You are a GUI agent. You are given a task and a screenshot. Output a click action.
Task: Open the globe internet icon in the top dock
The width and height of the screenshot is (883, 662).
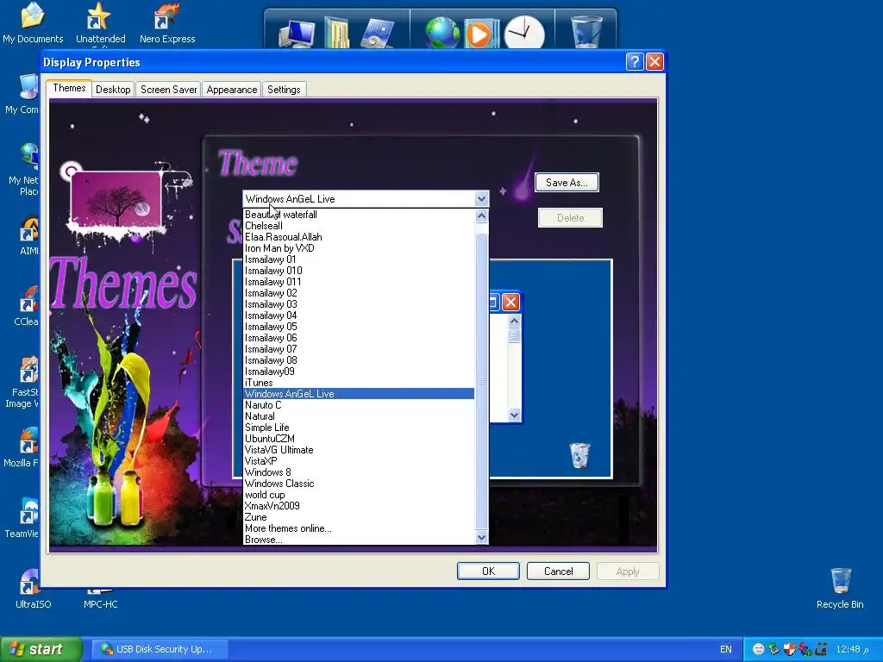pyautogui.click(x=442, y=33)
